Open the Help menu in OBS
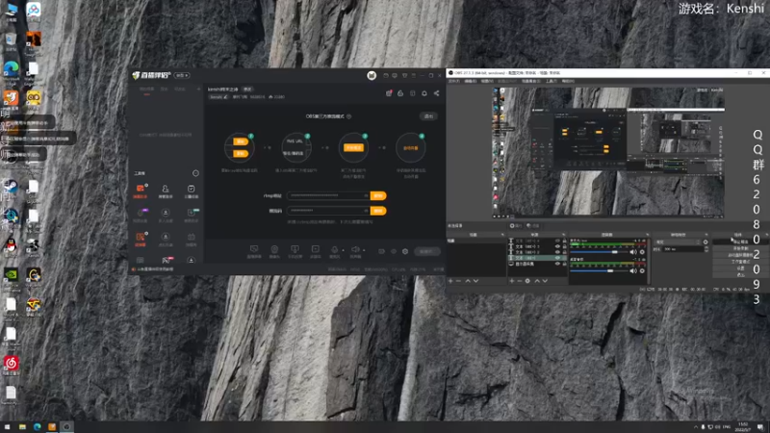This screenshot has width=770, height=433. tap(568, 81)
